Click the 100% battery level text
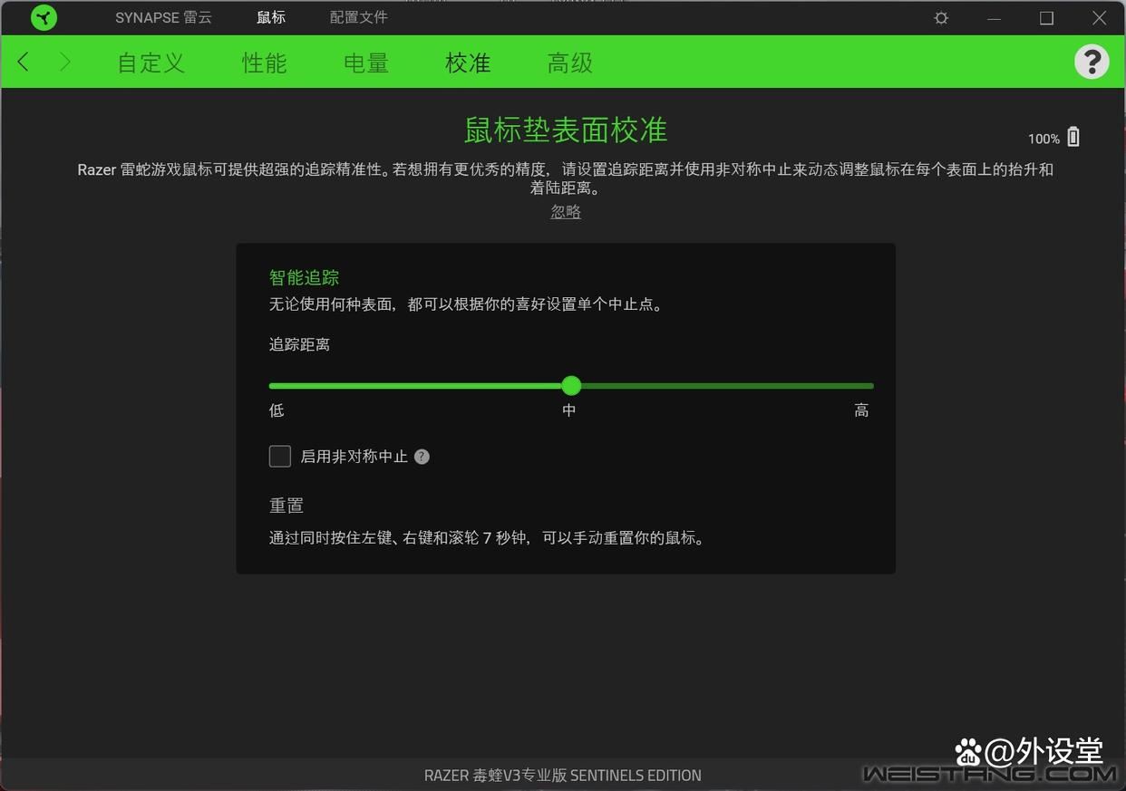 [x=1041, y=139]
